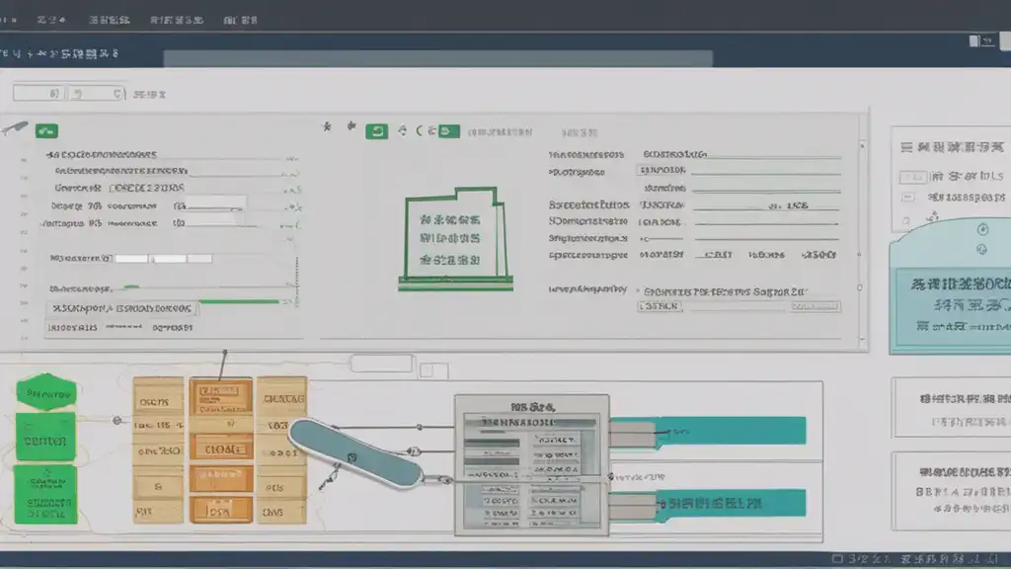The height and width of the screenshot is (569, 1011).
Task: Select the bottom green block under CENTER
Action: tap(45, 495)
